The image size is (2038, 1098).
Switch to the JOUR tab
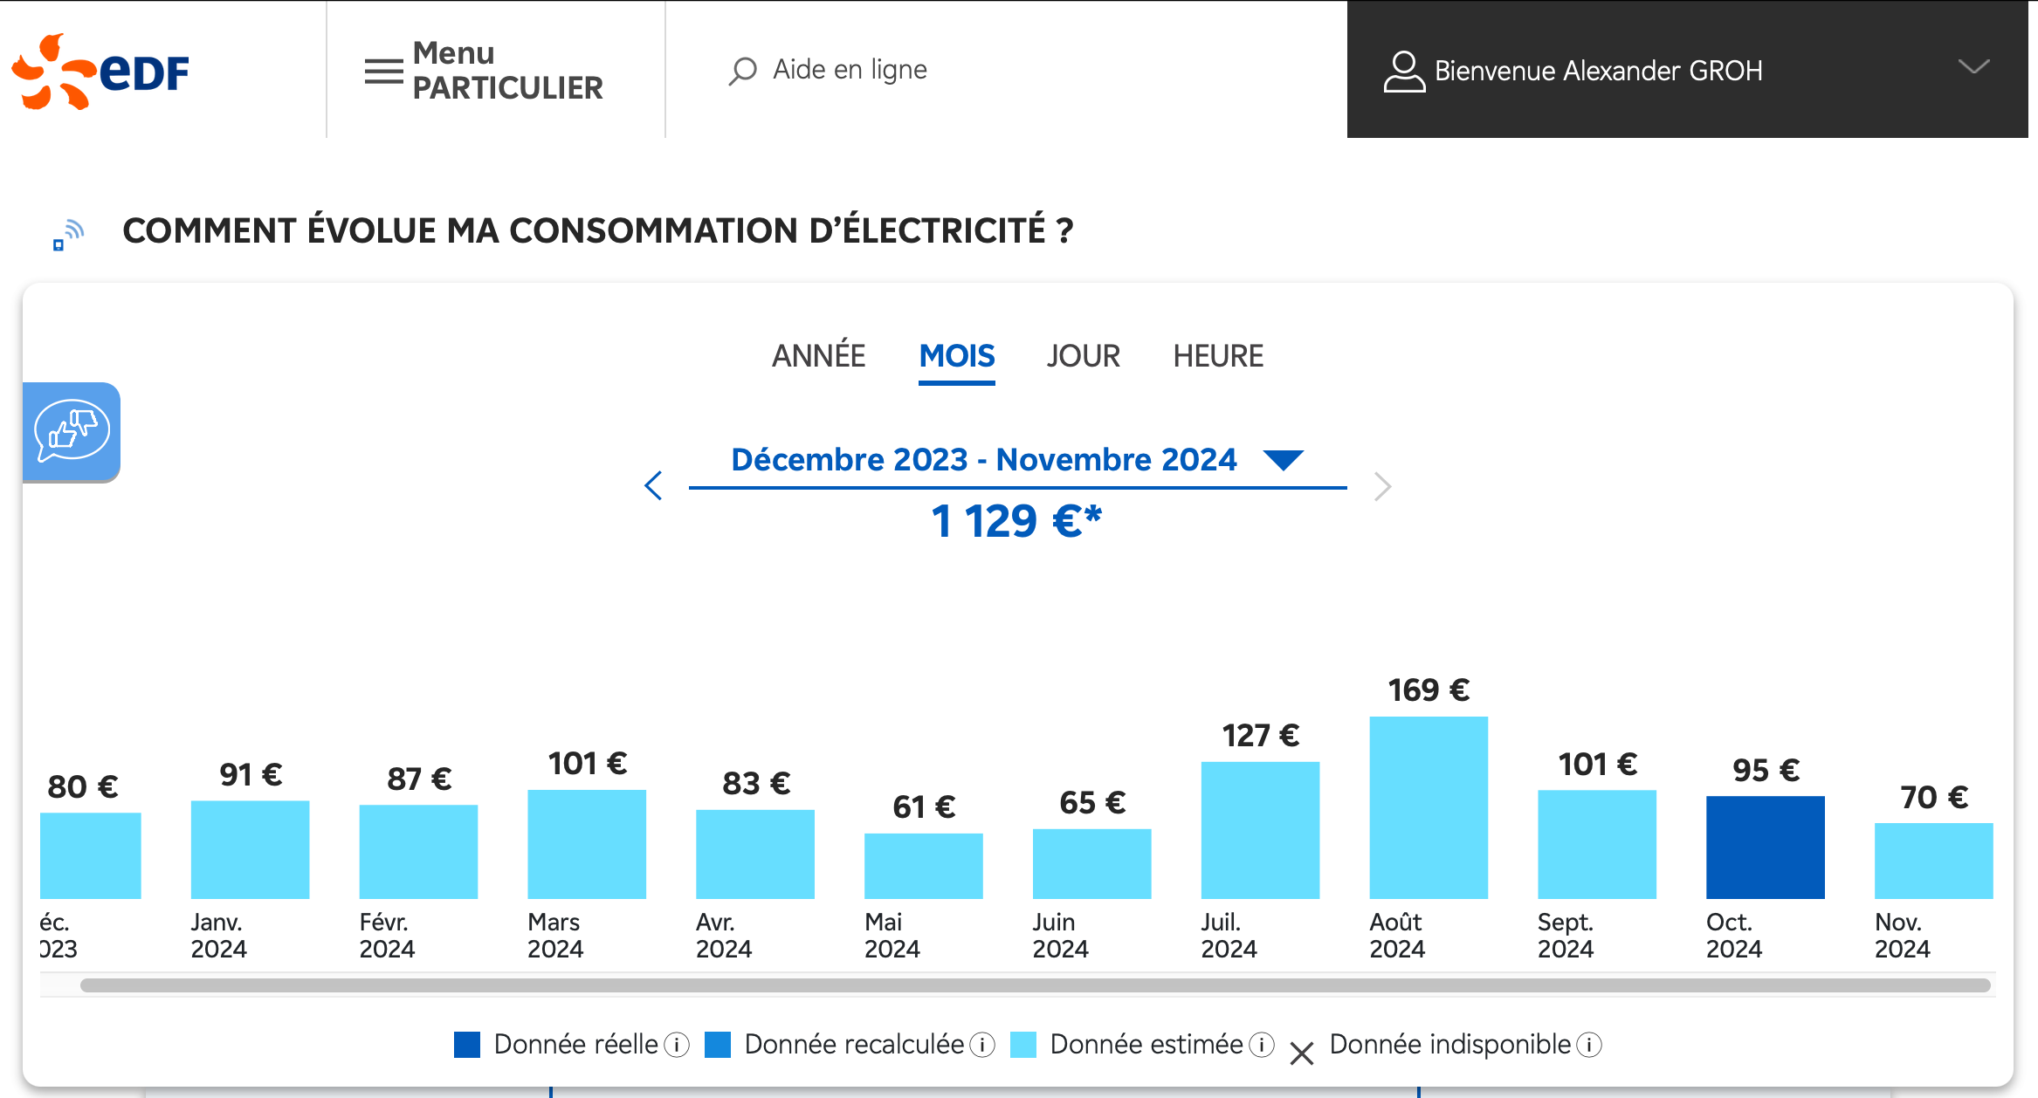pos(1083,356)
